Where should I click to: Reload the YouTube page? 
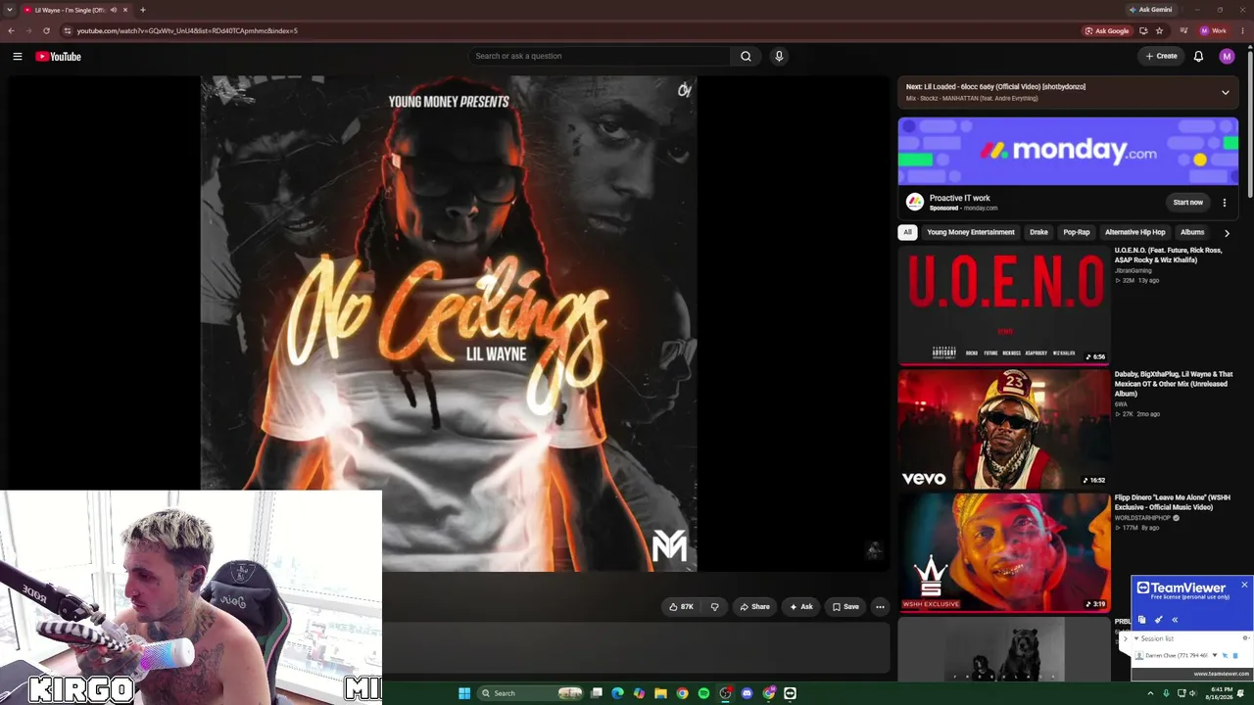pos(46,30)
